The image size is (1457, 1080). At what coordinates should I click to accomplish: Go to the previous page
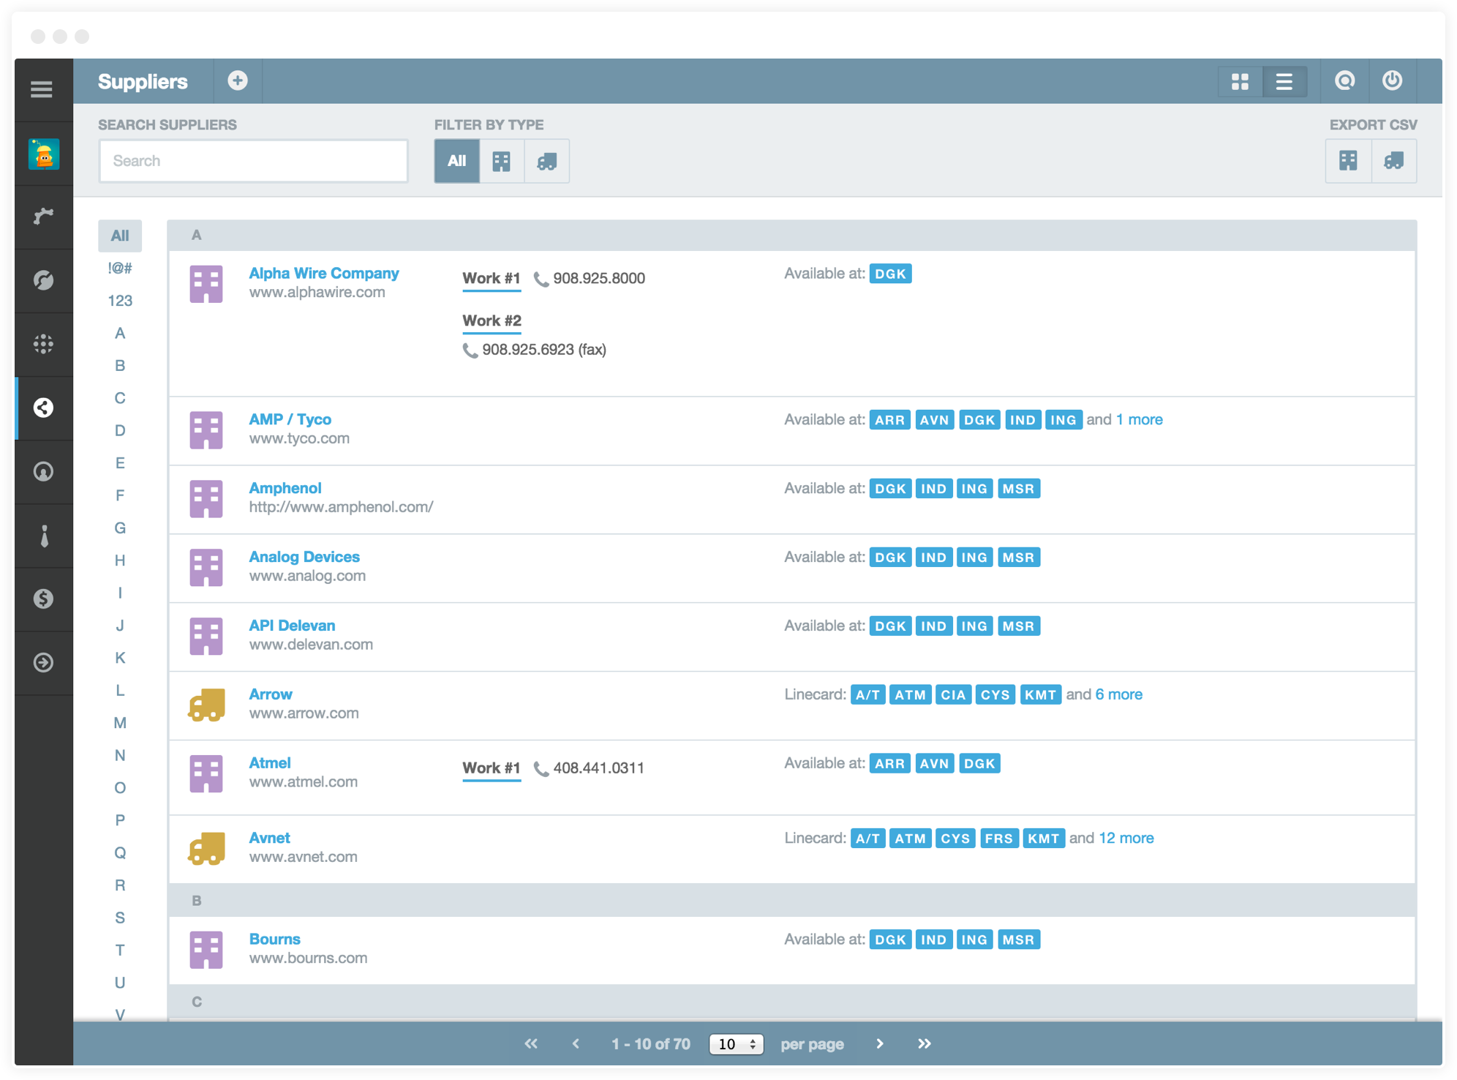[x=576, y=1044]
